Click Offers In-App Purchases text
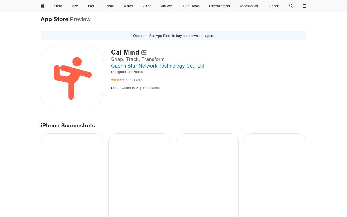 pyautogui.click(x=140, y=88)
